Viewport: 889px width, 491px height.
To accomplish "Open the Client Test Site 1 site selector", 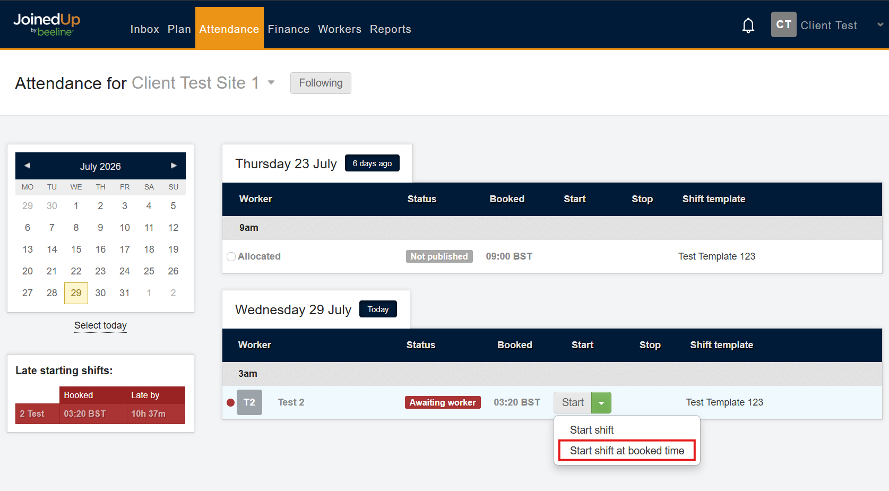I will point(203,83).
